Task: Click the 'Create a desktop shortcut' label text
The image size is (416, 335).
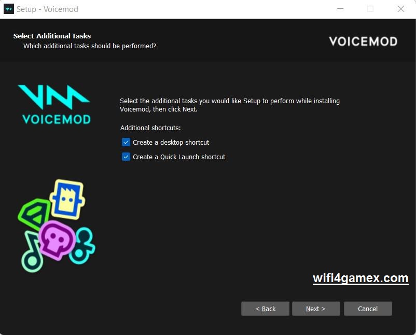Action: pos(171,143)
